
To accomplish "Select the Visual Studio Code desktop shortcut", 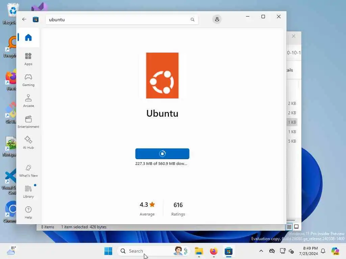I will (x=9, y=182).
